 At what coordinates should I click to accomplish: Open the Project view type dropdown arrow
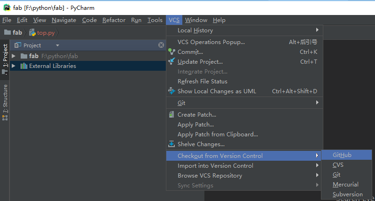click(x=57, y=45)
